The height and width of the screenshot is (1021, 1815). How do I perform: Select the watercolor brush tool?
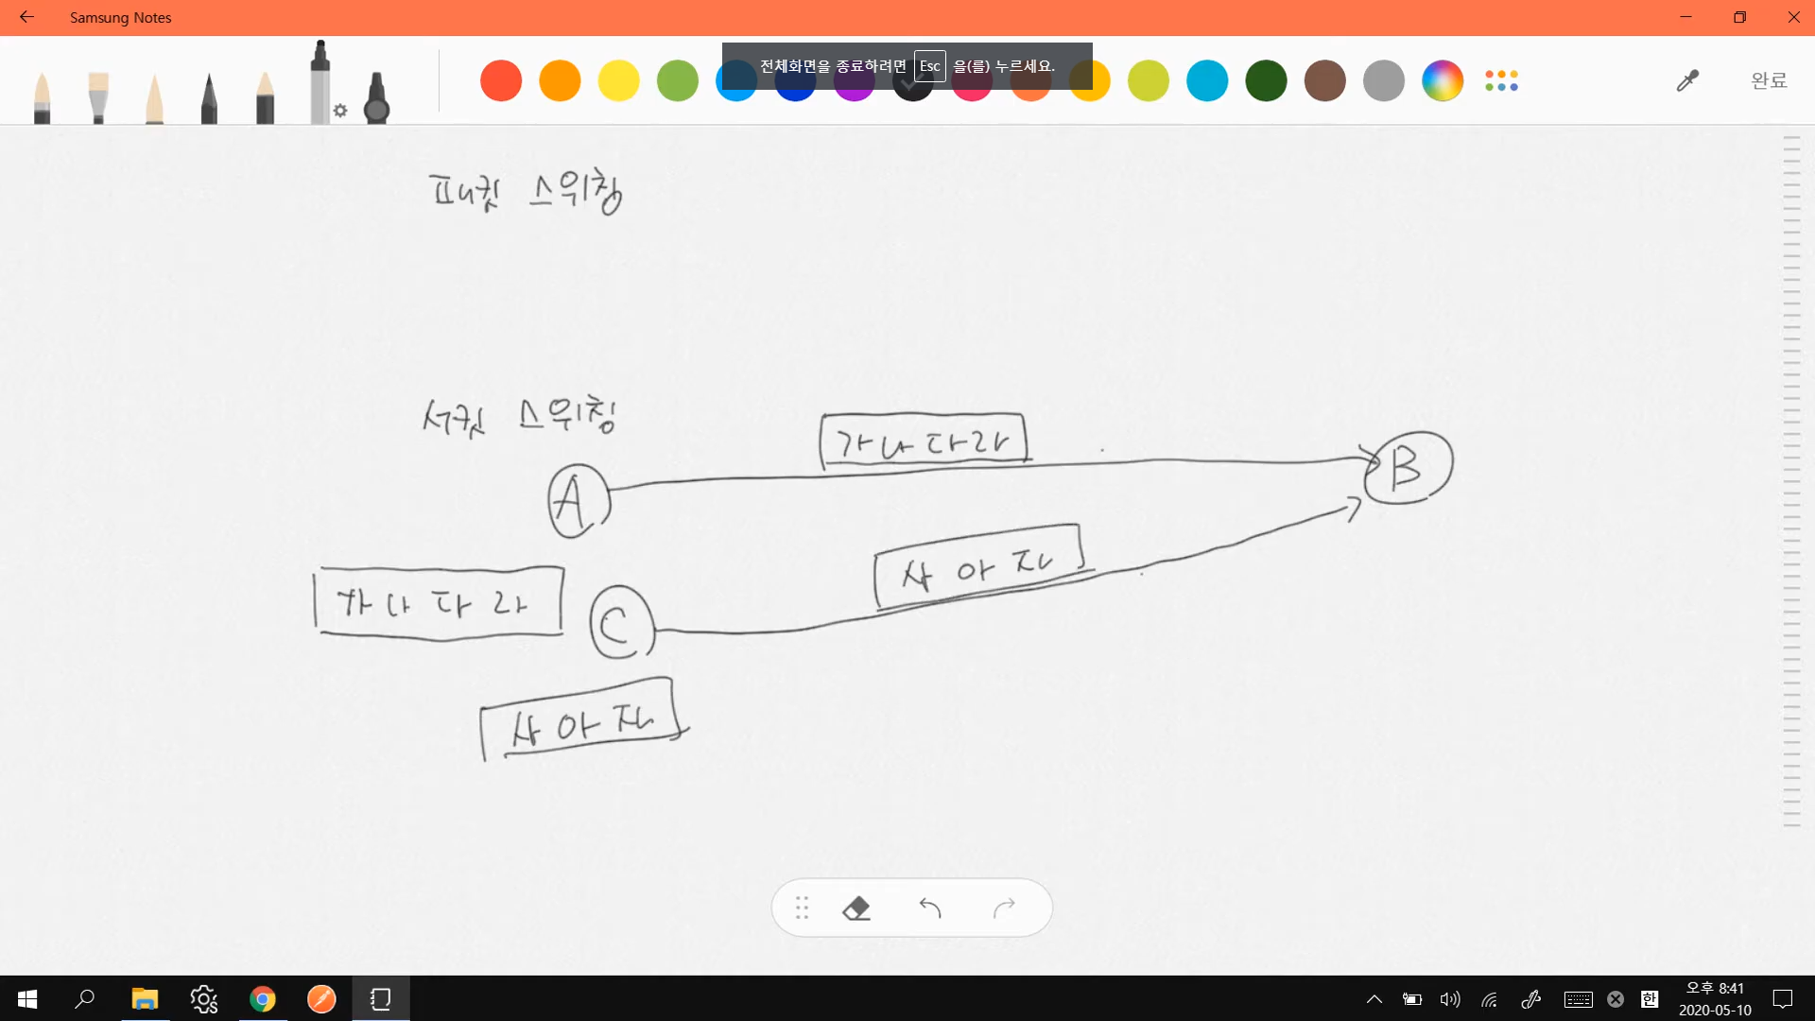[42, 98]
